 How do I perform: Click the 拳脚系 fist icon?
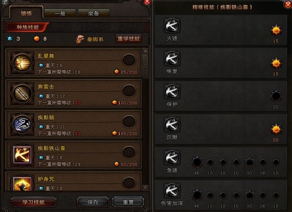pos(80,39)
